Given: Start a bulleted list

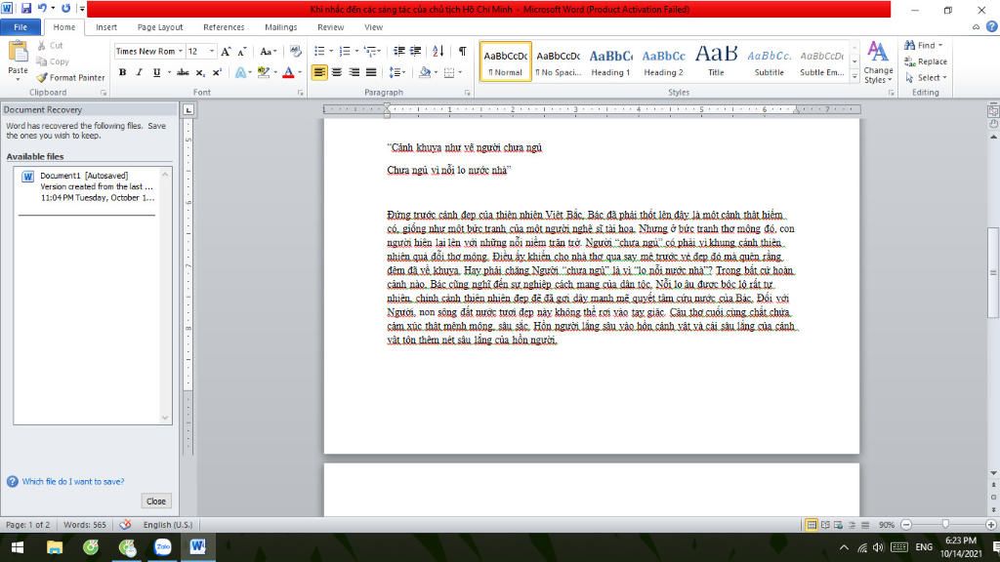Looking at the screenshot, I should pos(319,51).
